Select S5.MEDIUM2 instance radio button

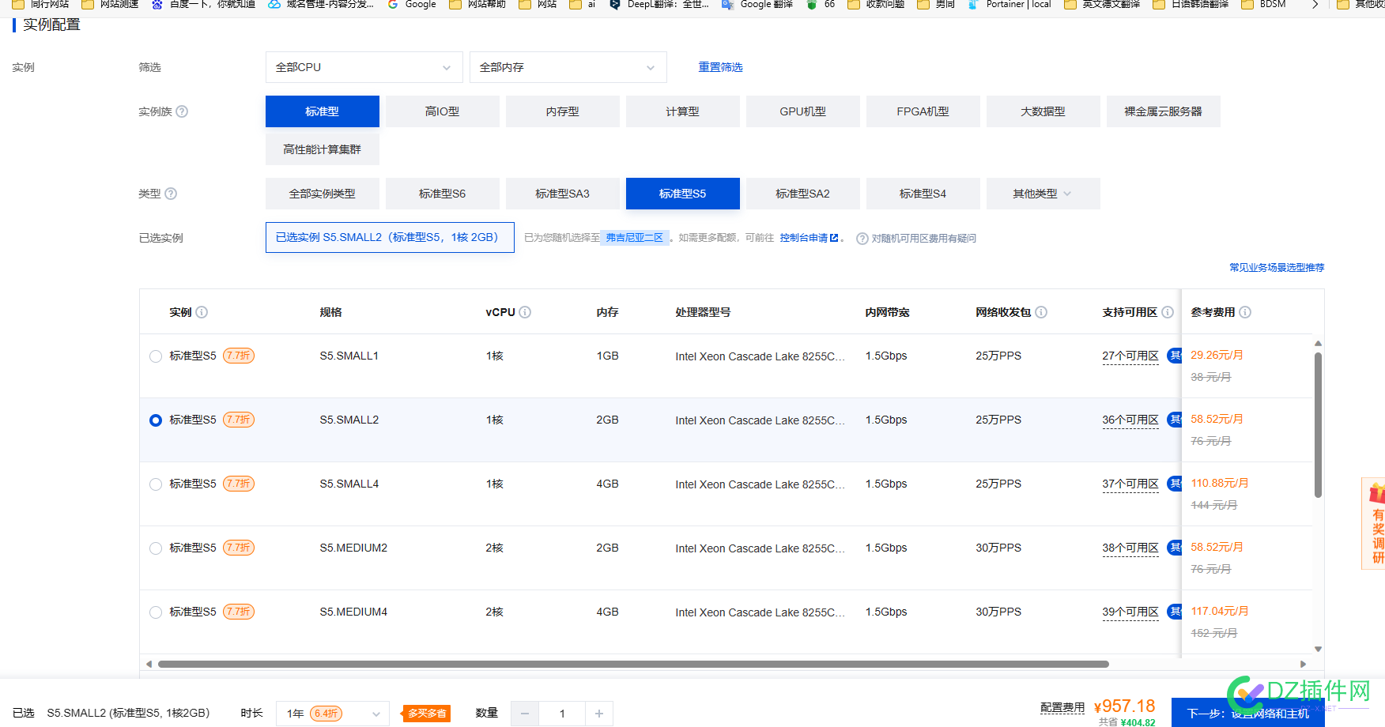click(x=156, y=548)
